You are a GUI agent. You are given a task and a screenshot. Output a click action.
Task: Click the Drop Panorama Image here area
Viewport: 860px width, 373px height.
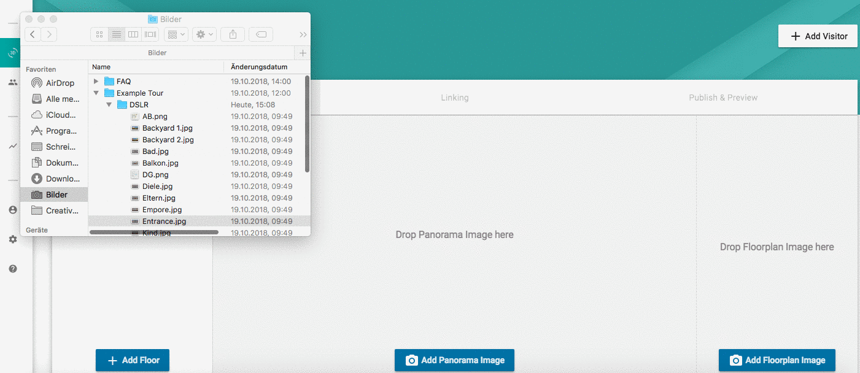point(454,234)
